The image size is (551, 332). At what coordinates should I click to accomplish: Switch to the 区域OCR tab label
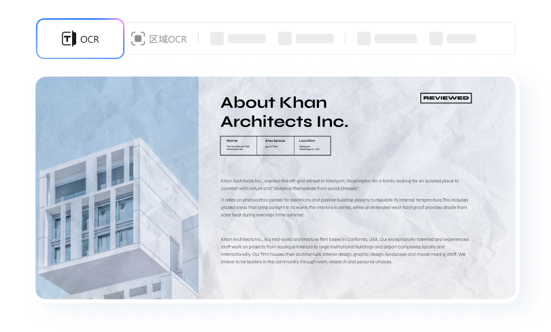[167, 39]
